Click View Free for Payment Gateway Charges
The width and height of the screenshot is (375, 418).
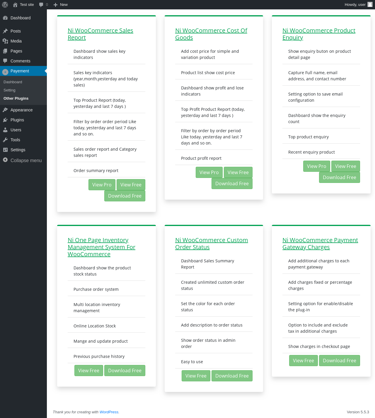304,361
